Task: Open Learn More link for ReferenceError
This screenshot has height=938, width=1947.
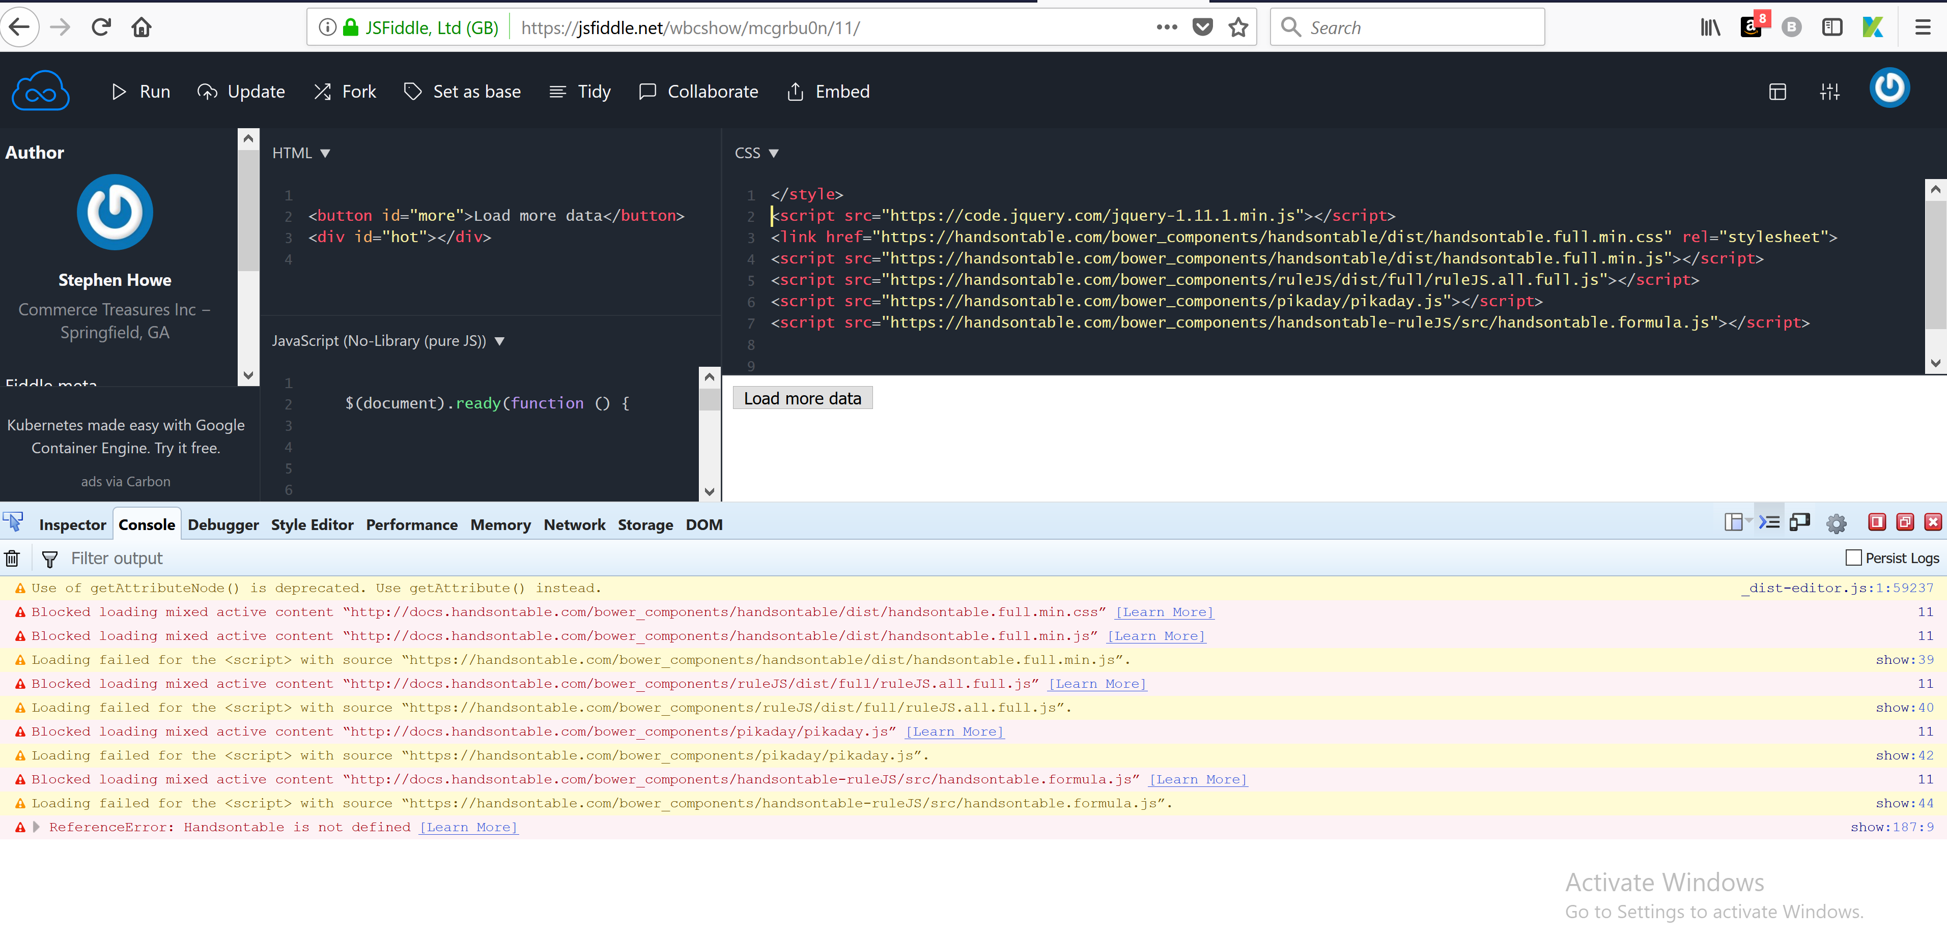Action: click(x=469, y=827)
